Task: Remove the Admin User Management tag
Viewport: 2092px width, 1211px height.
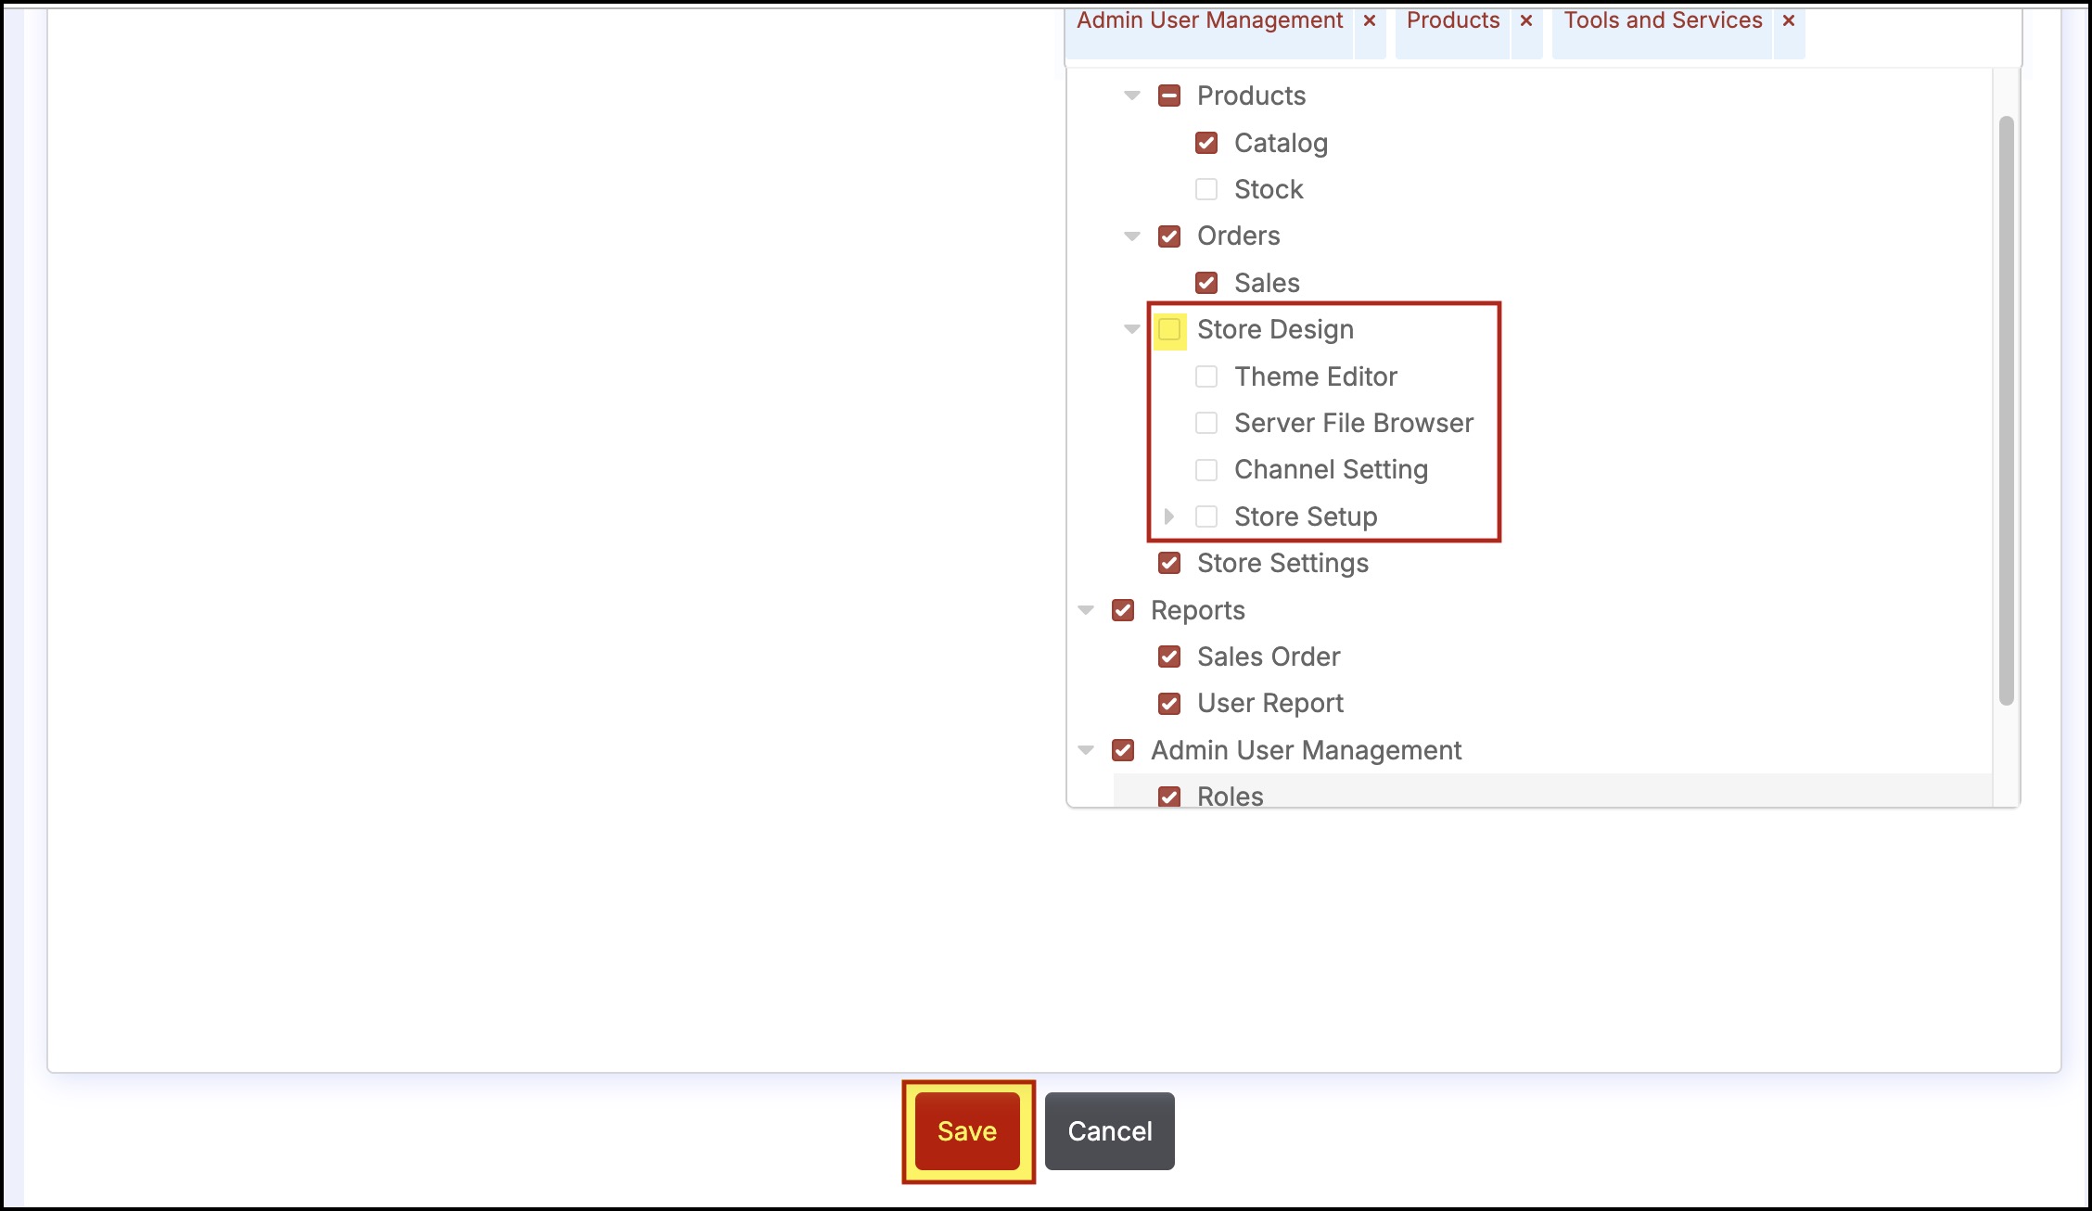Action: coord(1369,20)
